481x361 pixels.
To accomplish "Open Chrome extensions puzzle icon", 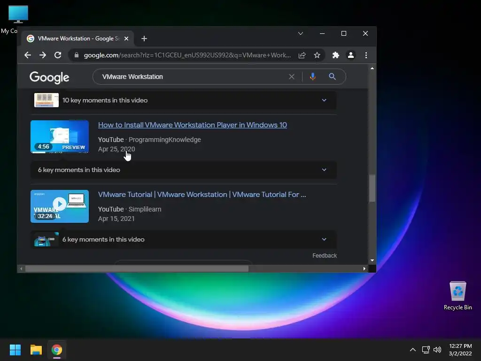I will [335, 55].
